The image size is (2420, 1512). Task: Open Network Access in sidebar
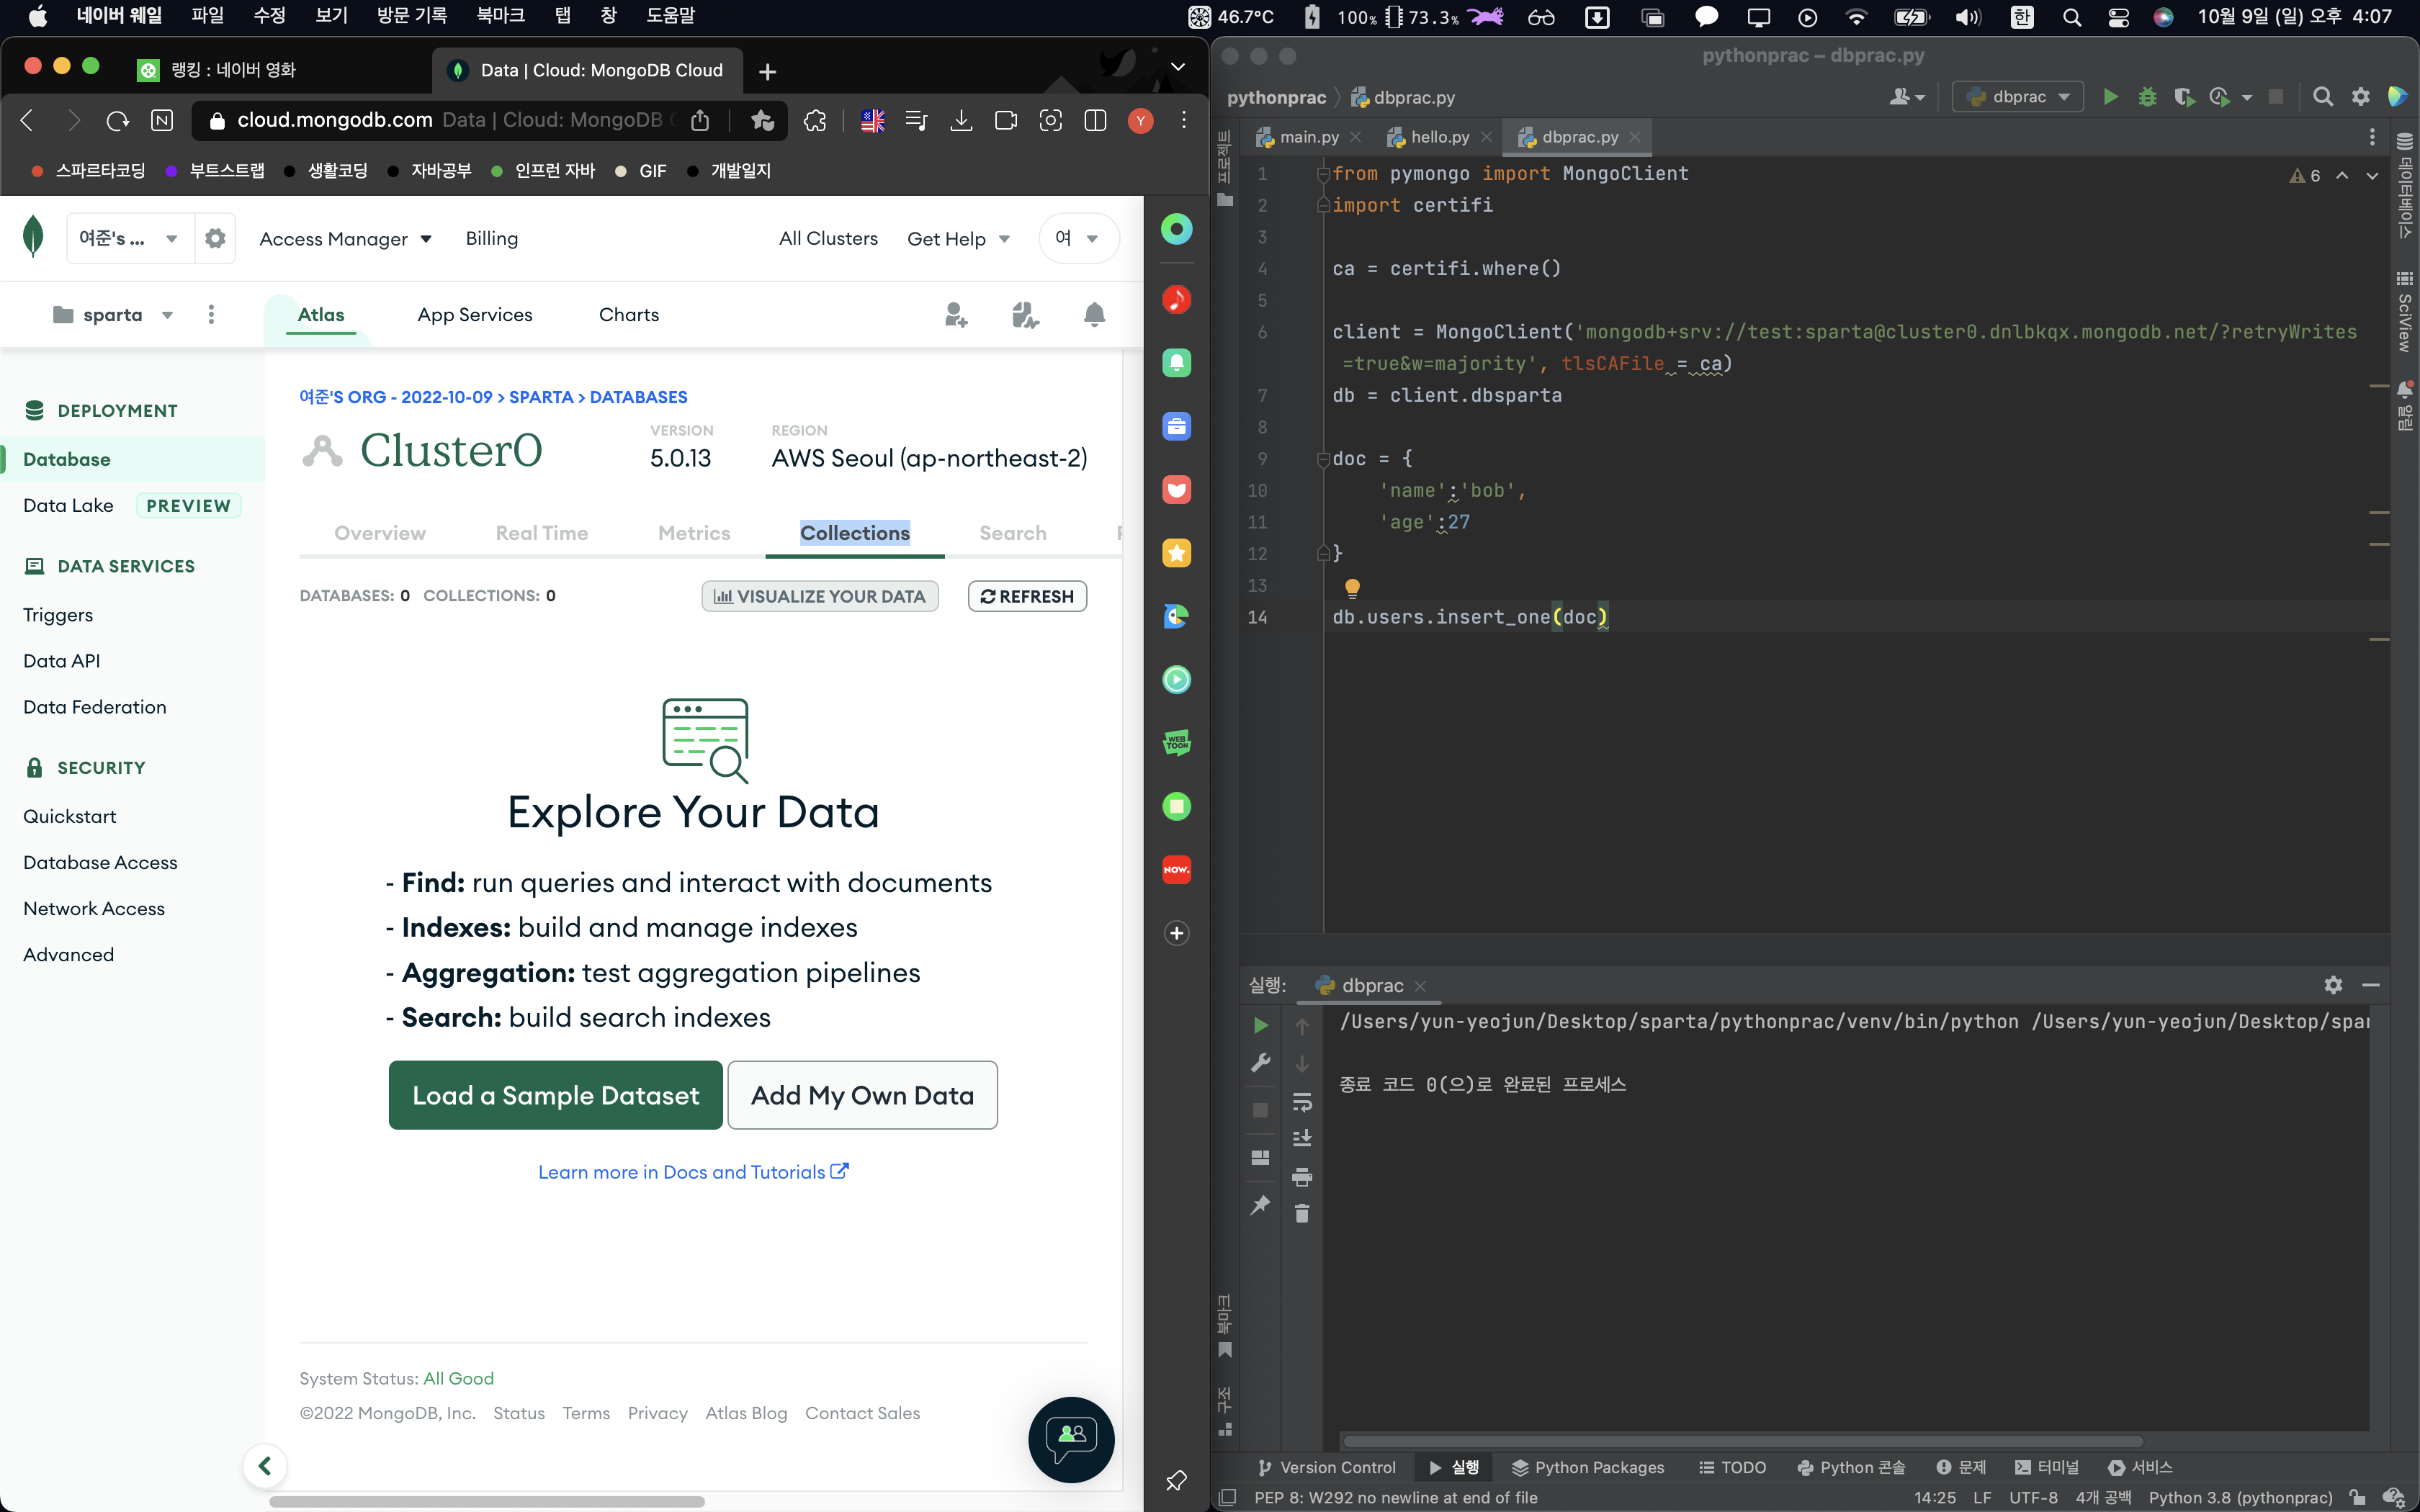[x=94, y=908]
